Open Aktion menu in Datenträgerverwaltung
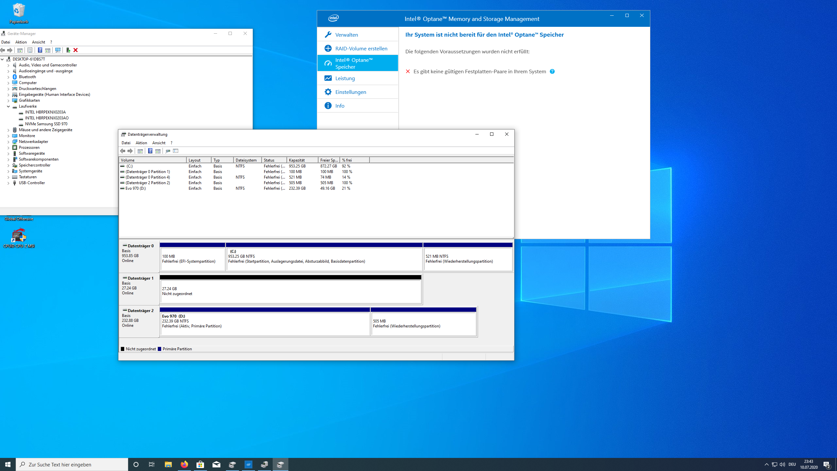 141,143
